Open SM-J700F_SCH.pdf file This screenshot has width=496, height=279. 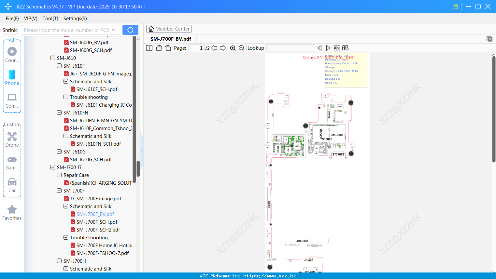[x=94, y=222]
